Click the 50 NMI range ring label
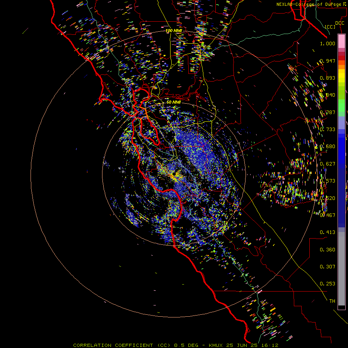 tap(174, 102)
